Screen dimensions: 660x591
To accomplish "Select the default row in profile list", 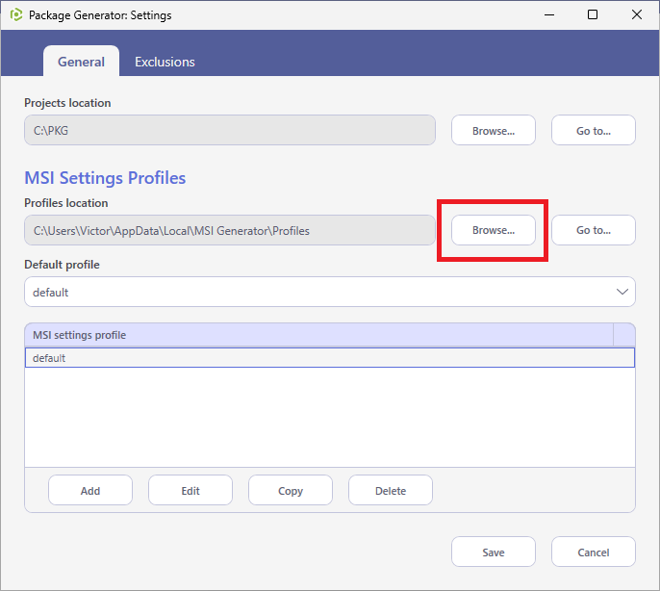I will [x=330, y=358].
